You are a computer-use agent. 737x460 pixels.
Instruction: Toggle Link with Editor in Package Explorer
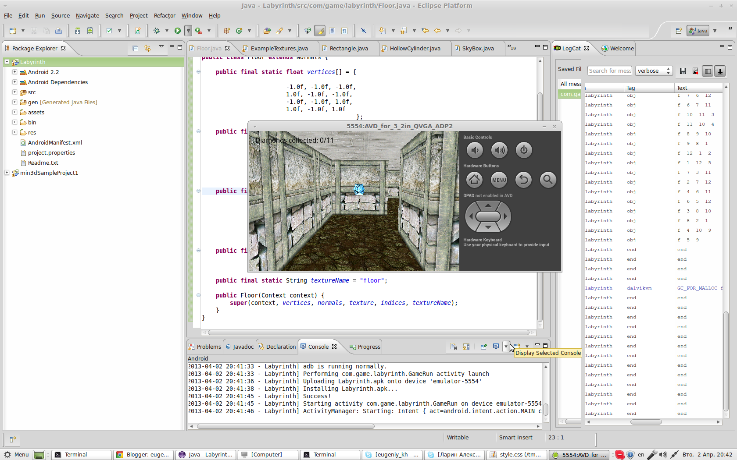click(147, 48)
